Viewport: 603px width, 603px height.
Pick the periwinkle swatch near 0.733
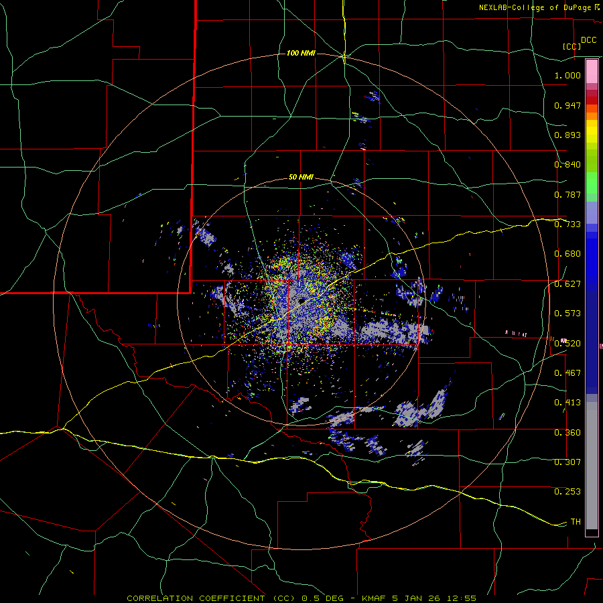(x=592, y=212)
